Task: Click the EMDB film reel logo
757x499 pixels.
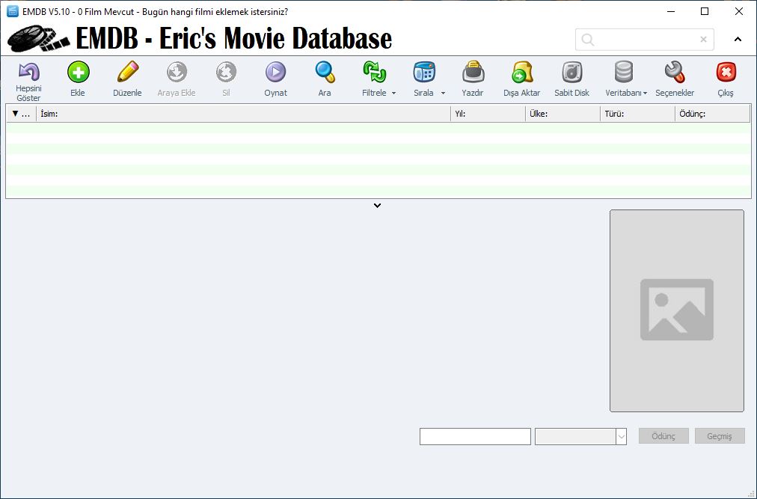Action: click(39, 39)
